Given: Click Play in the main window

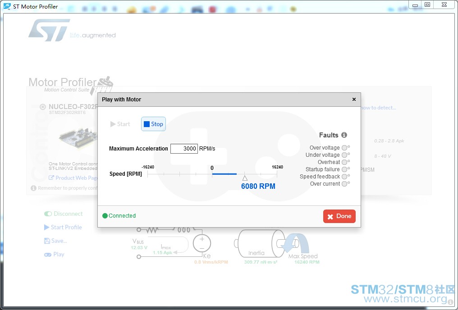Looking at the screenshot, I should (x=54, y=254).
